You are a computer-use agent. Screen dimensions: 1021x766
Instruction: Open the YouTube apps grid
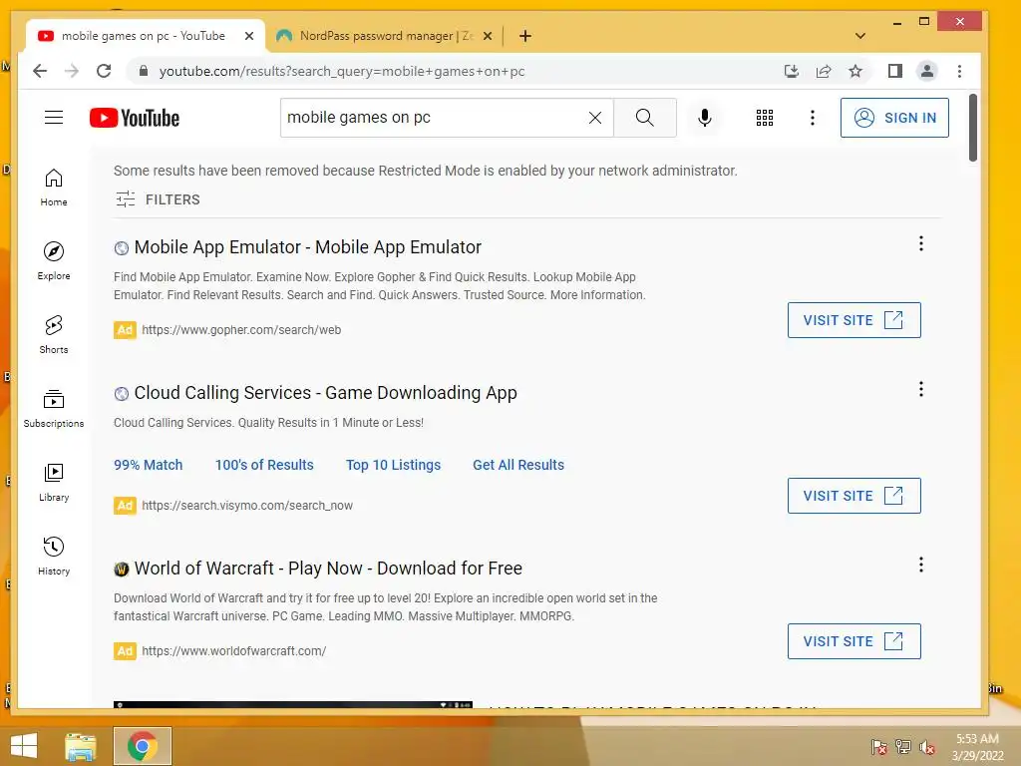click(765, 118)
